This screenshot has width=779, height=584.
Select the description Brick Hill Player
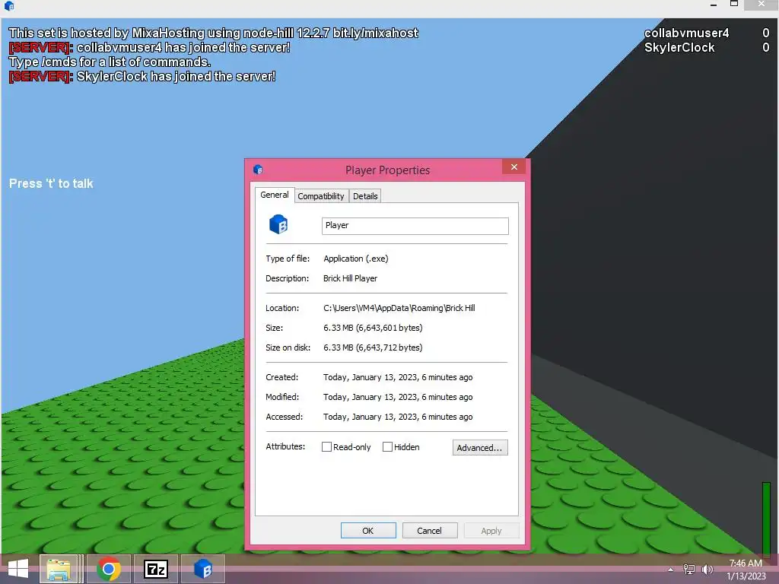click(x=350, y=278)
